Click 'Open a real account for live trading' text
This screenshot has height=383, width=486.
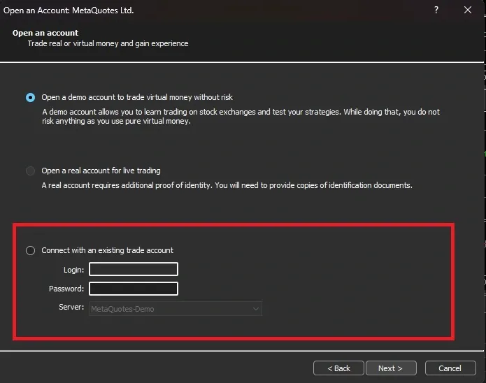(x=101, y=171)
